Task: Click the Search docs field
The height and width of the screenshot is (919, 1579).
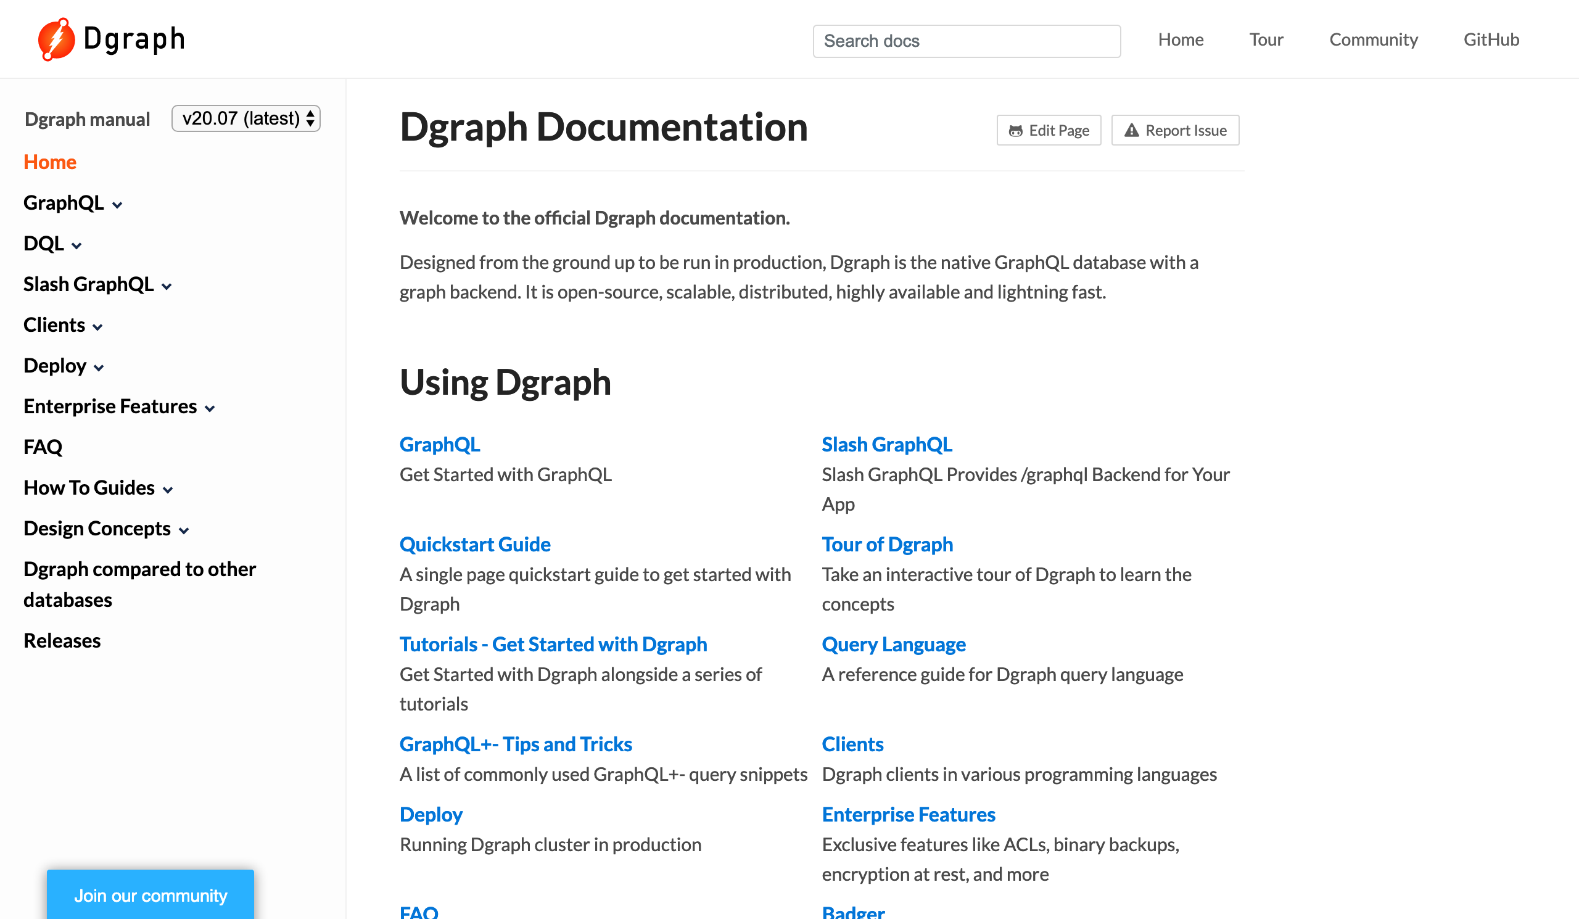Action: pos(967,41)
